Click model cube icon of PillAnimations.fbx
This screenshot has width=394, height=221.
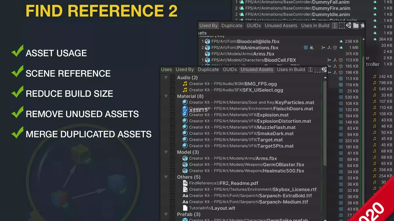[x=207, y=48]
